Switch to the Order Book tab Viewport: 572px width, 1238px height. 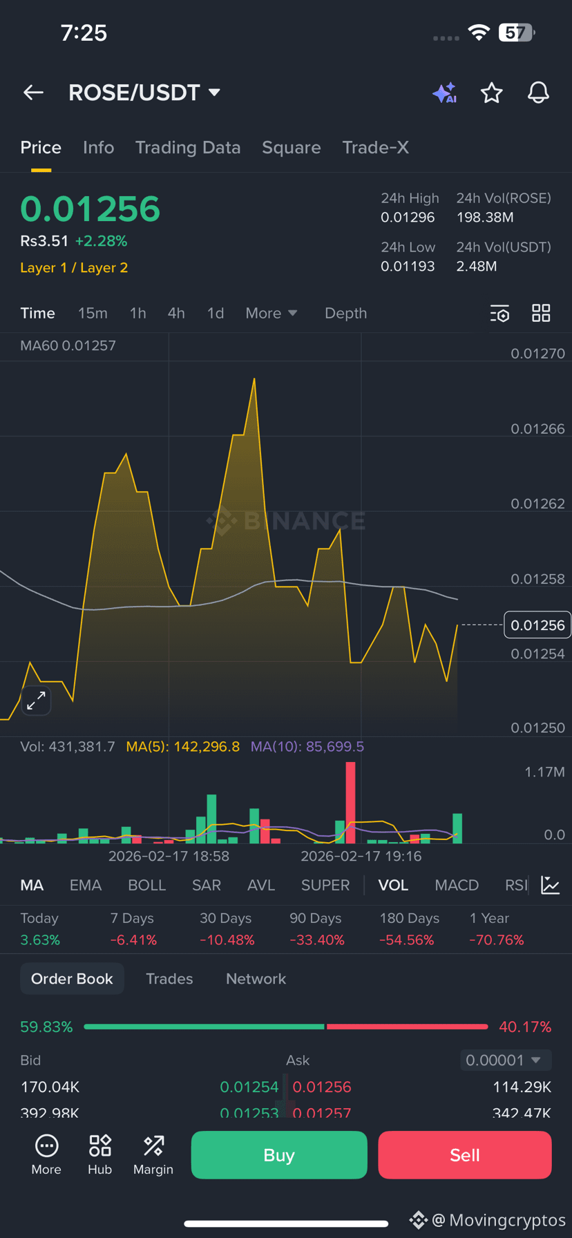(x=72, y=979)
